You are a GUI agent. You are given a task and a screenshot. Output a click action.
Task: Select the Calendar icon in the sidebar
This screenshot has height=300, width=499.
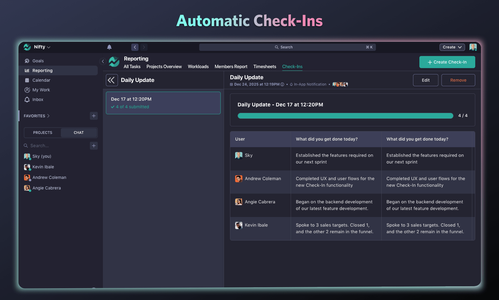coord(27,80)
